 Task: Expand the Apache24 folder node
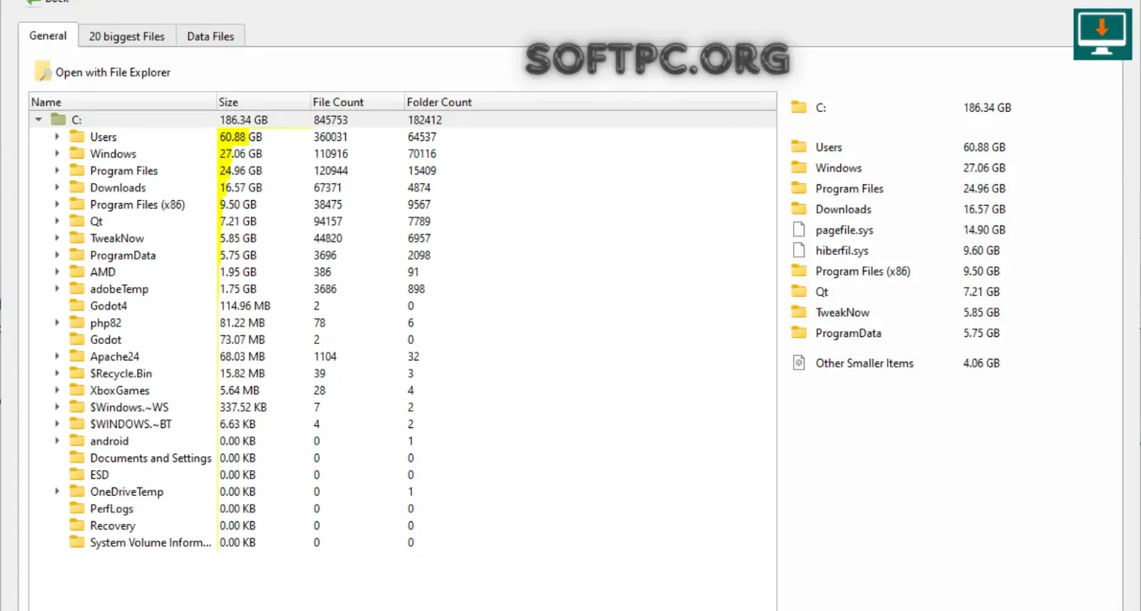(57, 356)
